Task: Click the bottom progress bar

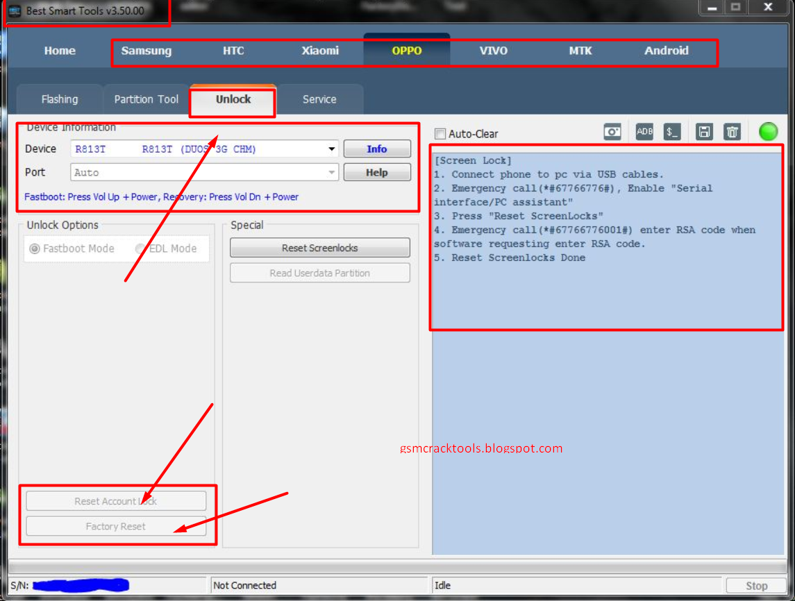Action: (397, 566)
